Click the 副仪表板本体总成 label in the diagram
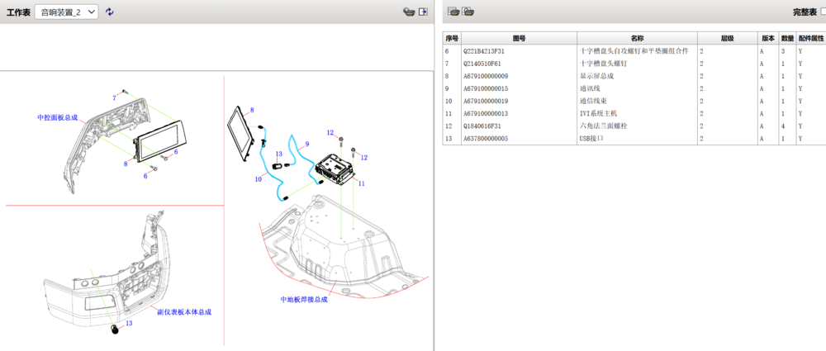This screenshot has width=826, height=351. [184, 312]
